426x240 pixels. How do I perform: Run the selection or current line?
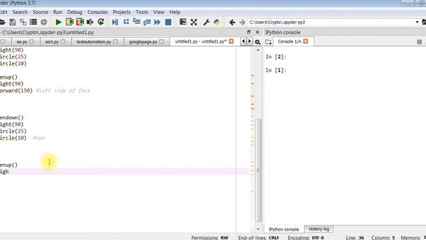[x=90, y=22]
